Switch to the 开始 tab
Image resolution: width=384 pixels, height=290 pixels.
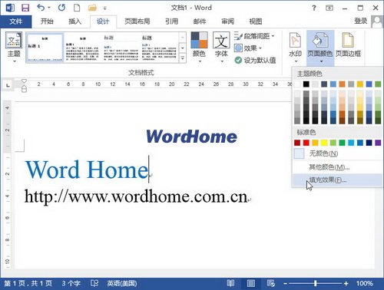click(x=47, y=21)
